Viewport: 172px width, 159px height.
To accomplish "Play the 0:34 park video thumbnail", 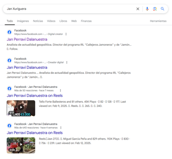I will pos(21,145).
